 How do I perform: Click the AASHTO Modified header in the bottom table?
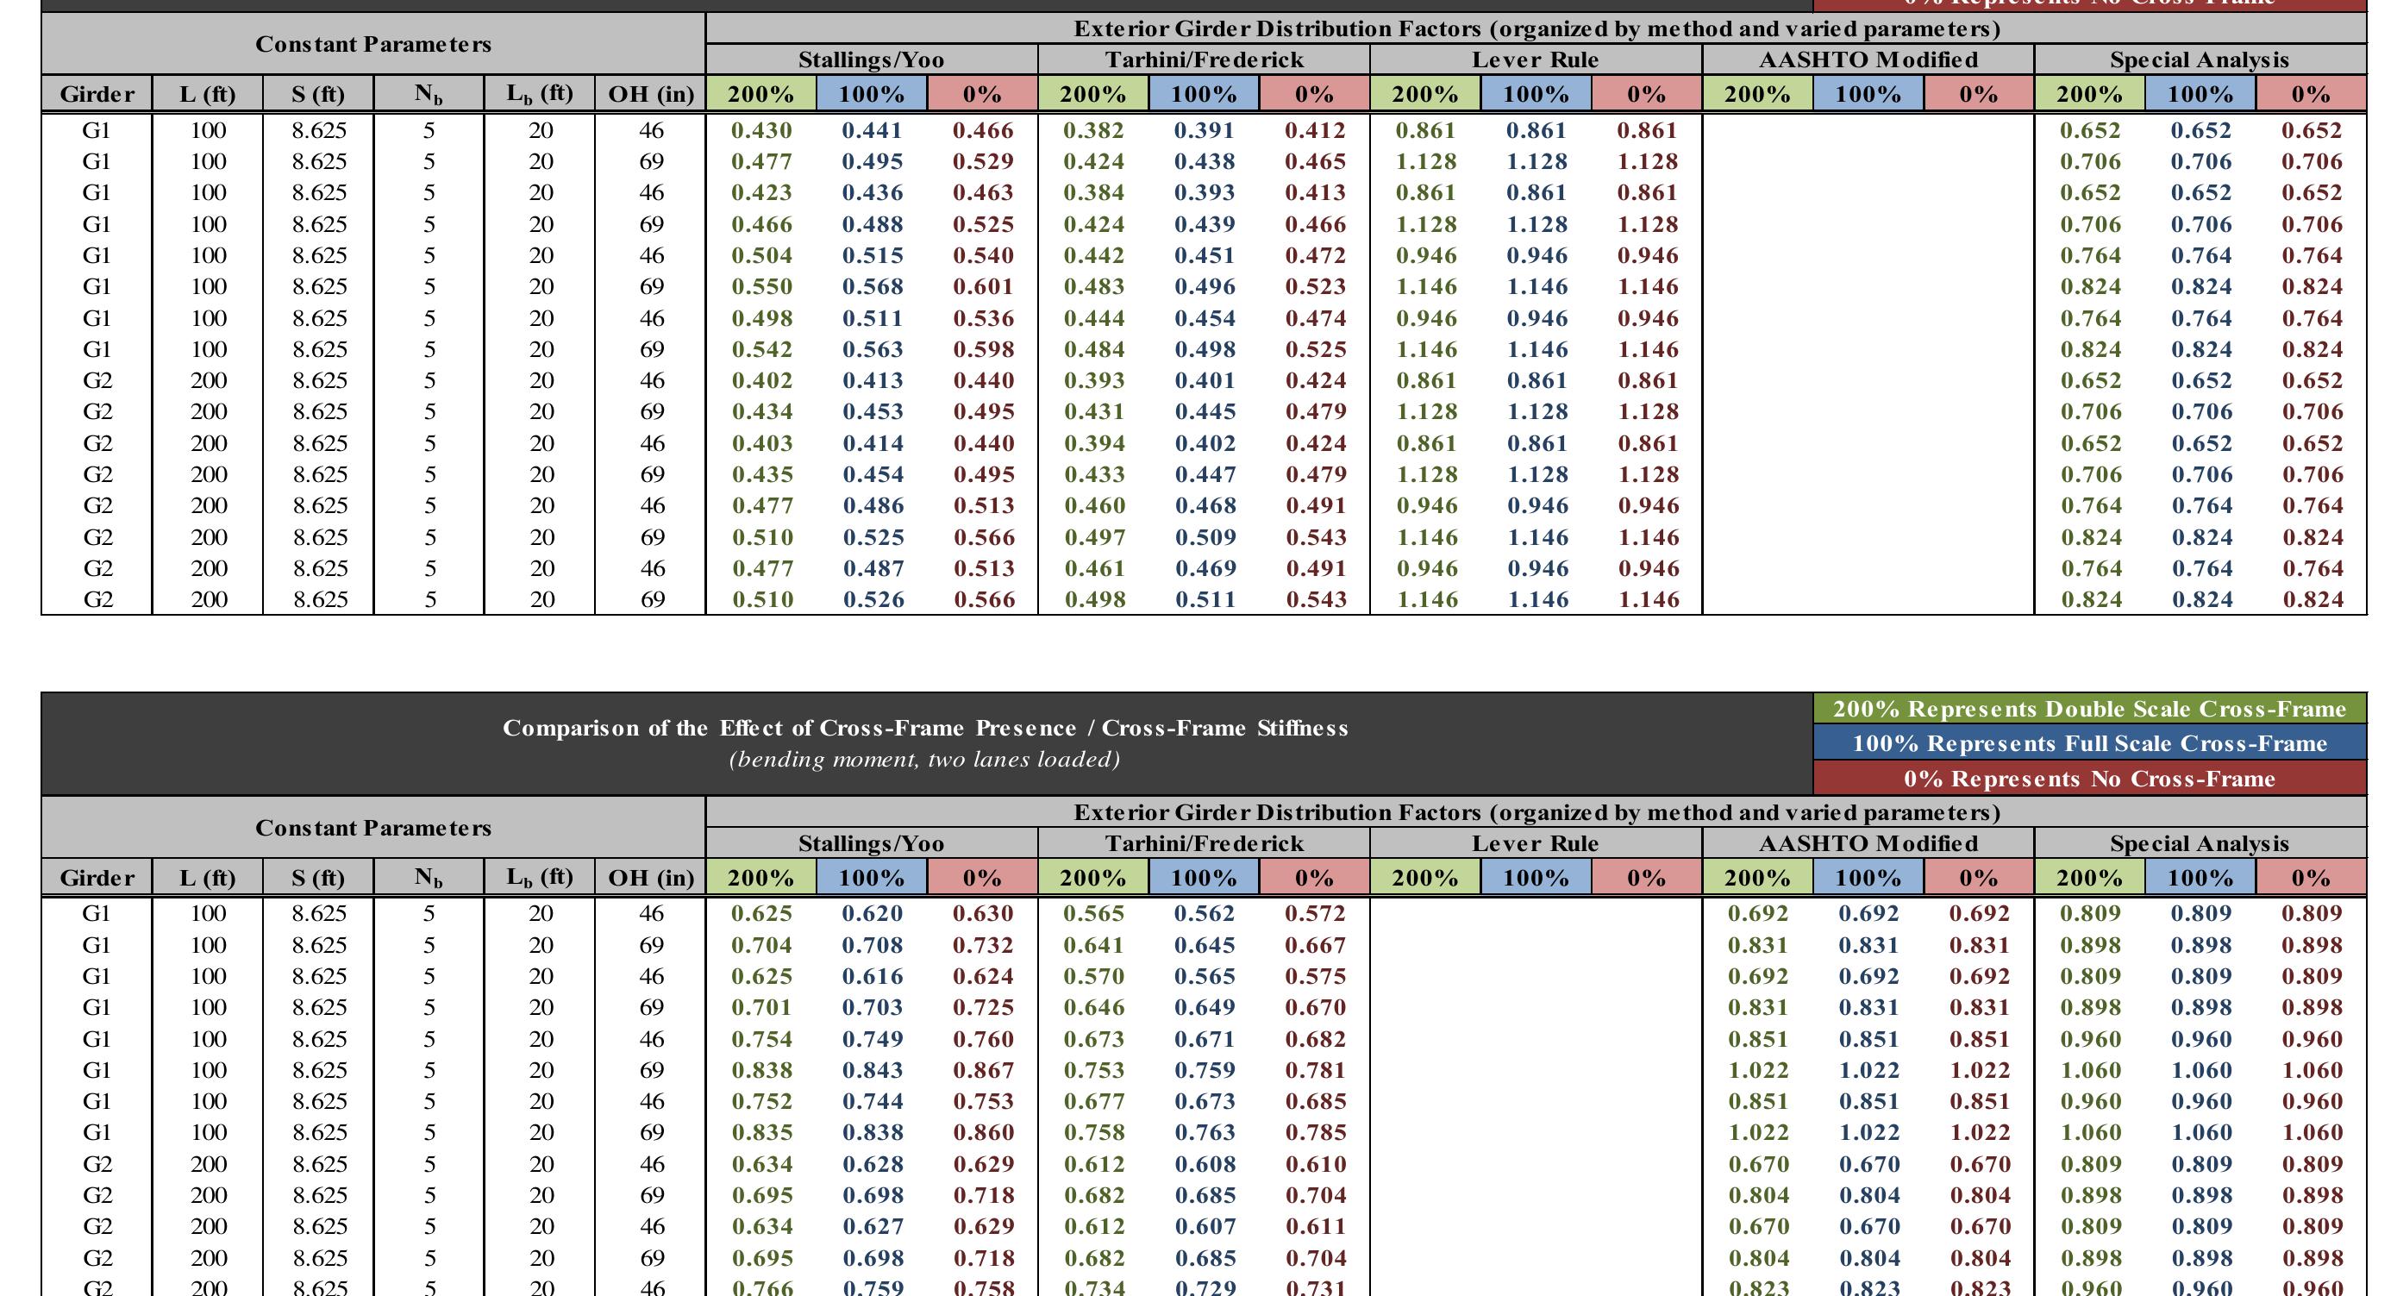tap(1868, 843)
